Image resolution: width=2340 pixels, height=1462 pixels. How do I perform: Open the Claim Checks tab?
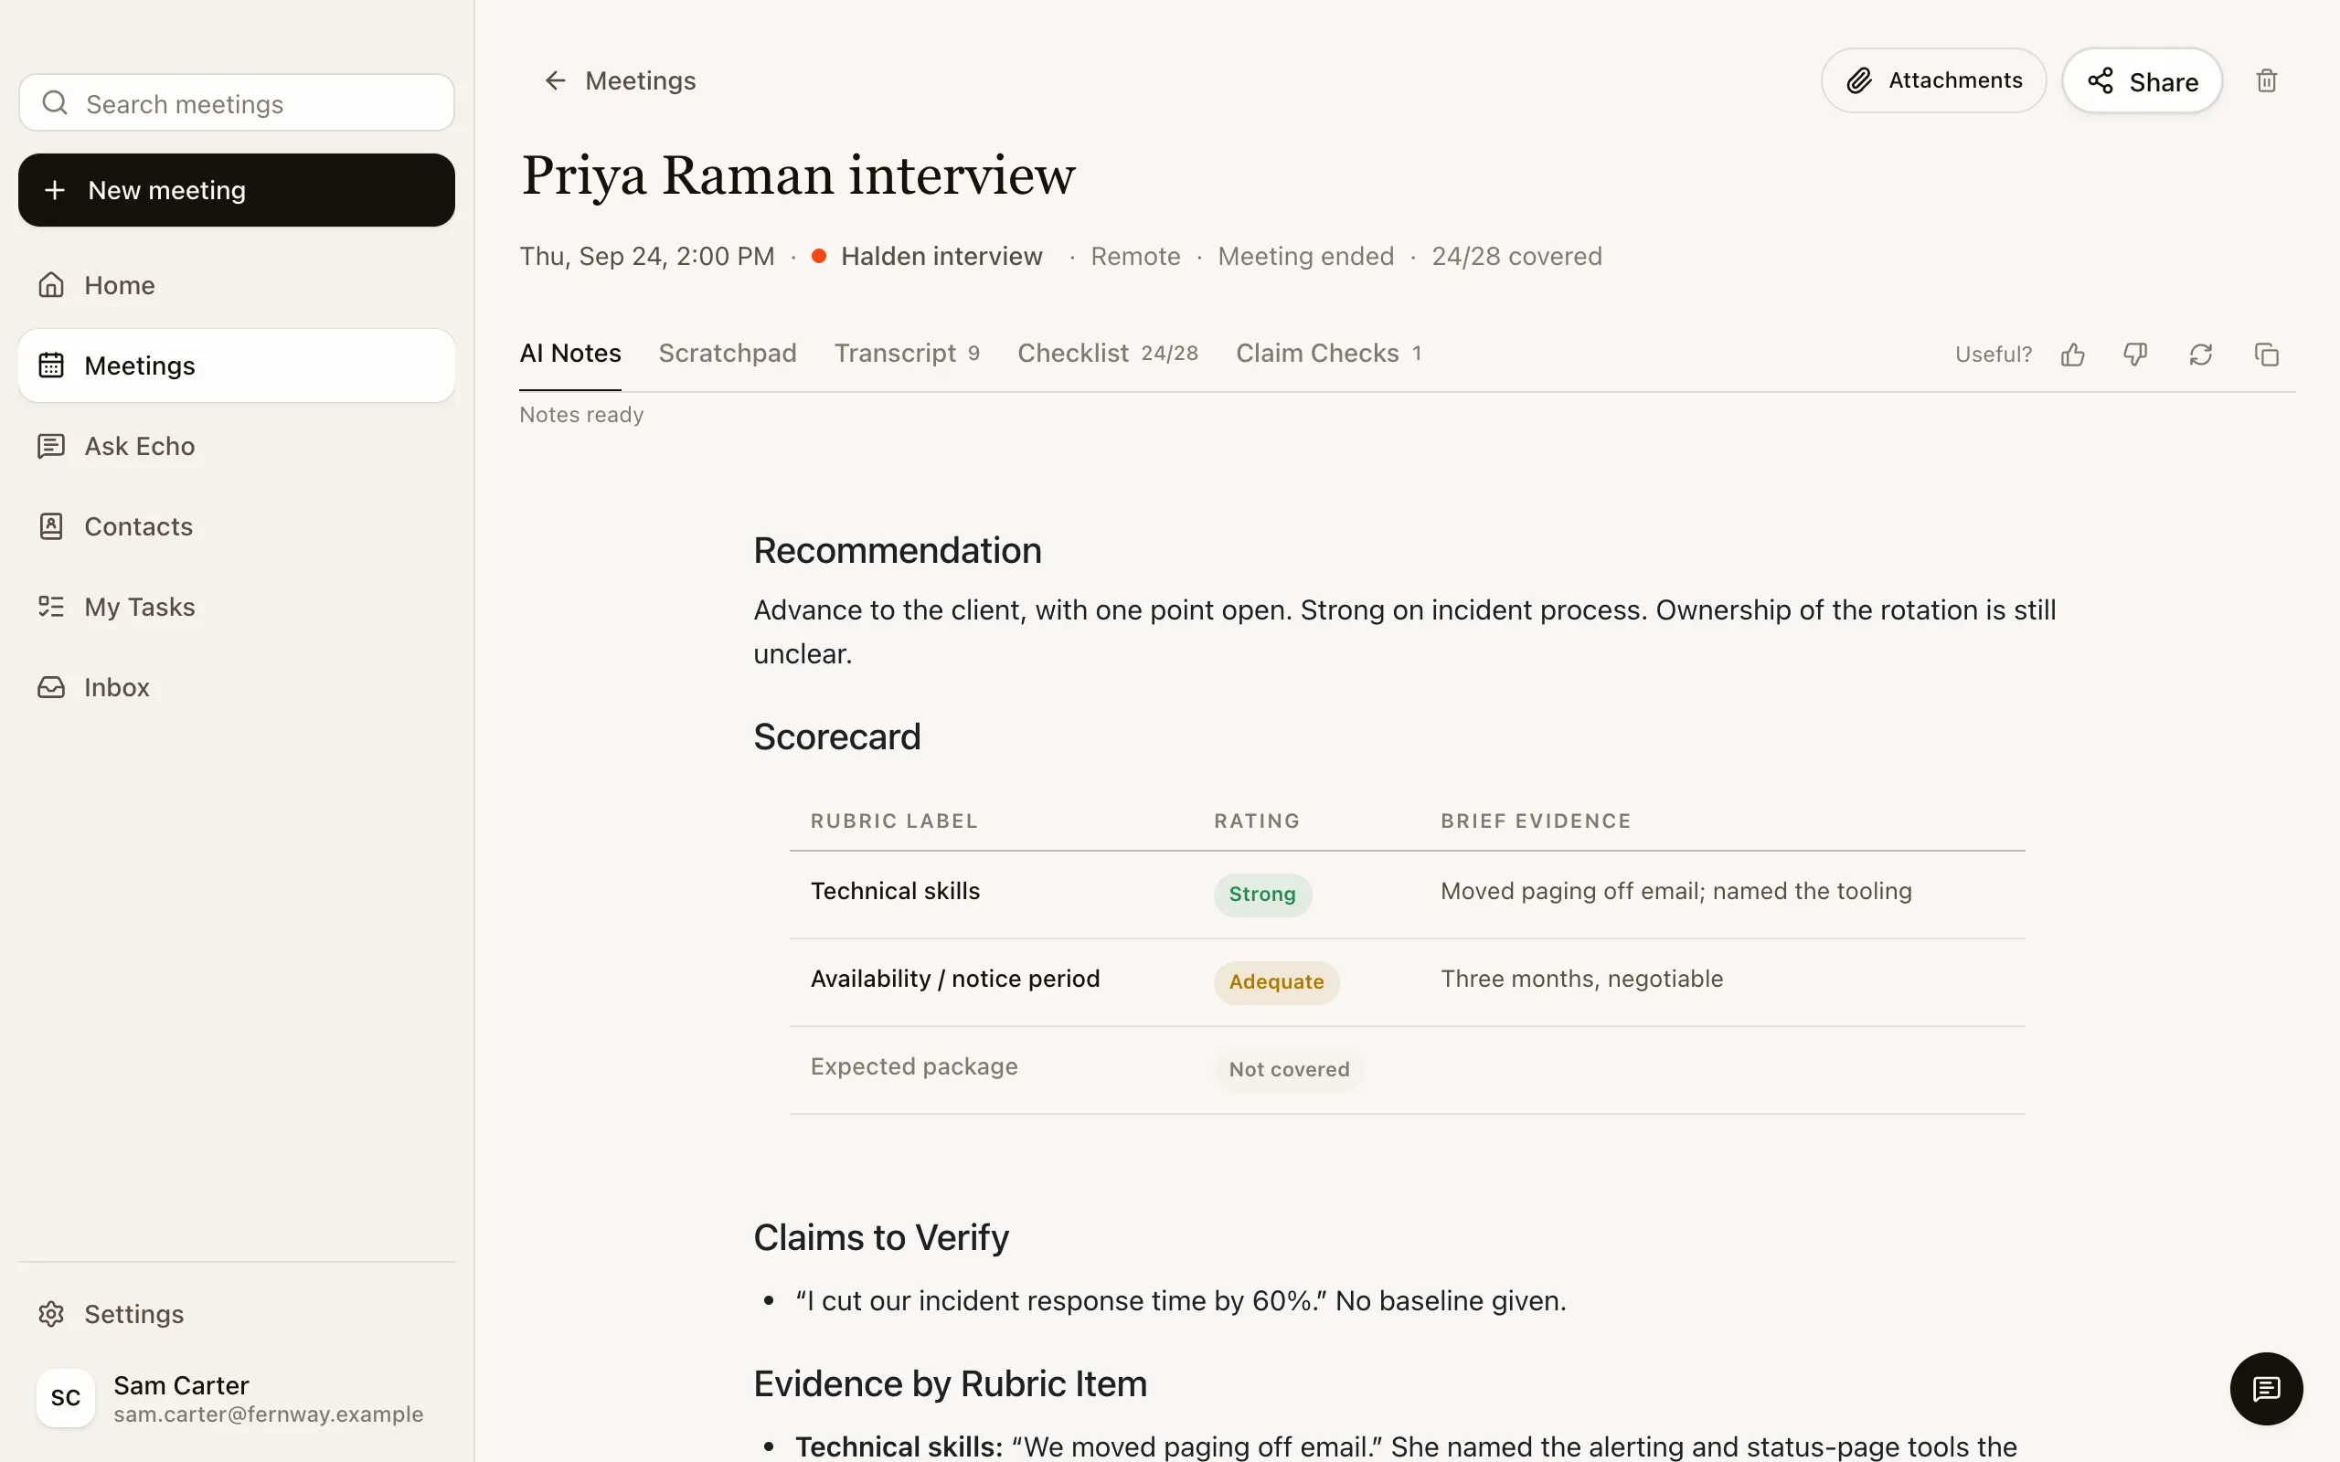pos(1328,354)
